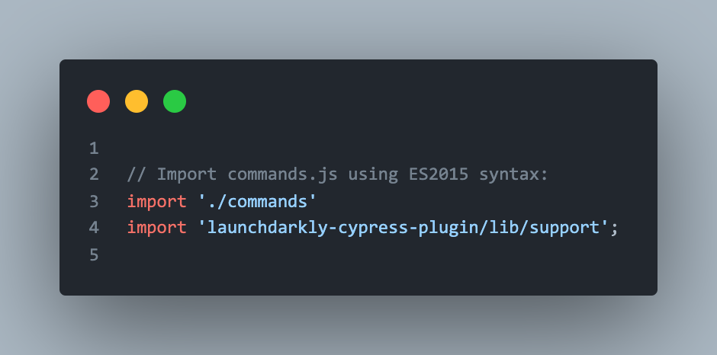Click the word ES2015 in comment
The width and height of the screenshot is (717, 355).
click(x=438, y=174)
